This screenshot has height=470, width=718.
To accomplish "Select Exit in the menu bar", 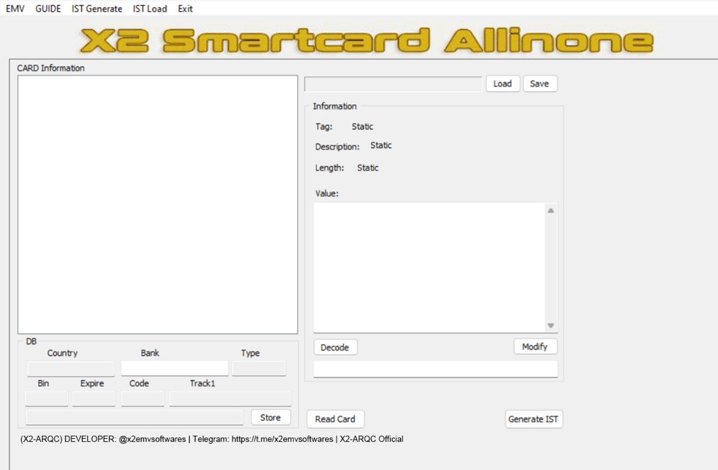I will point(185,9).
